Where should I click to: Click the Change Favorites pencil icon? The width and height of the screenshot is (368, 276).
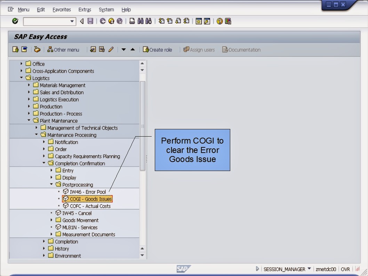click(x=111, y=49)
